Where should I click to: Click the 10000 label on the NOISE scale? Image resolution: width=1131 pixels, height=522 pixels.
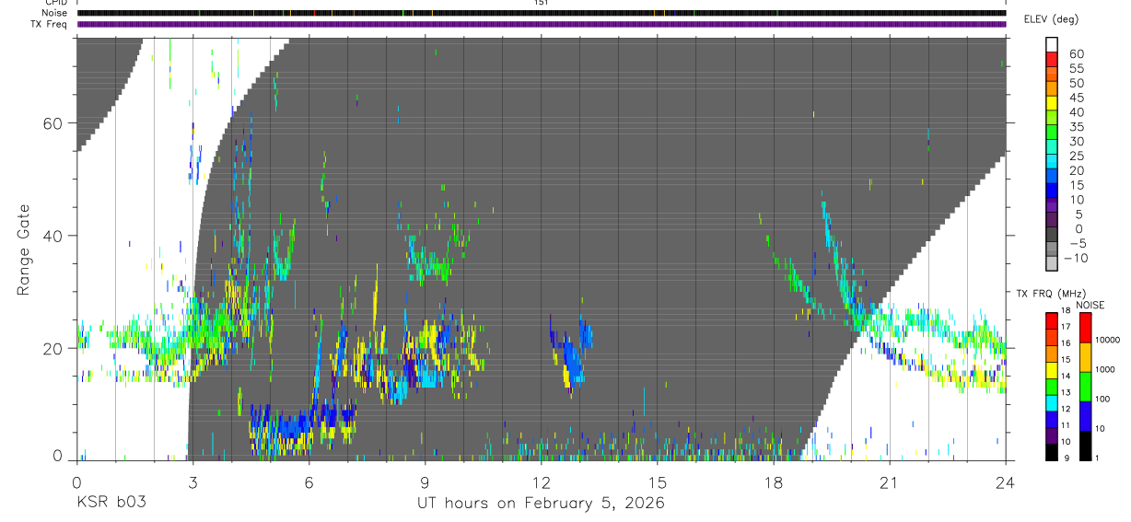1108,340
